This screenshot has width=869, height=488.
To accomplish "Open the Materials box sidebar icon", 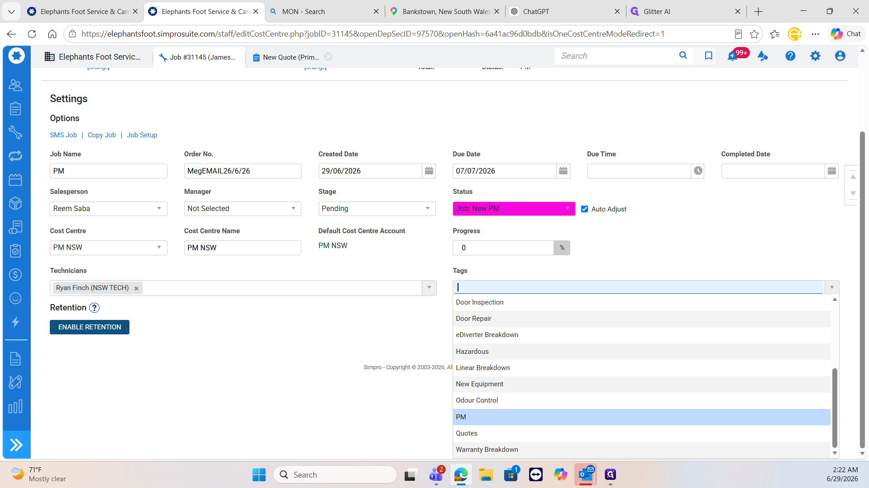I will coord(15,203).
